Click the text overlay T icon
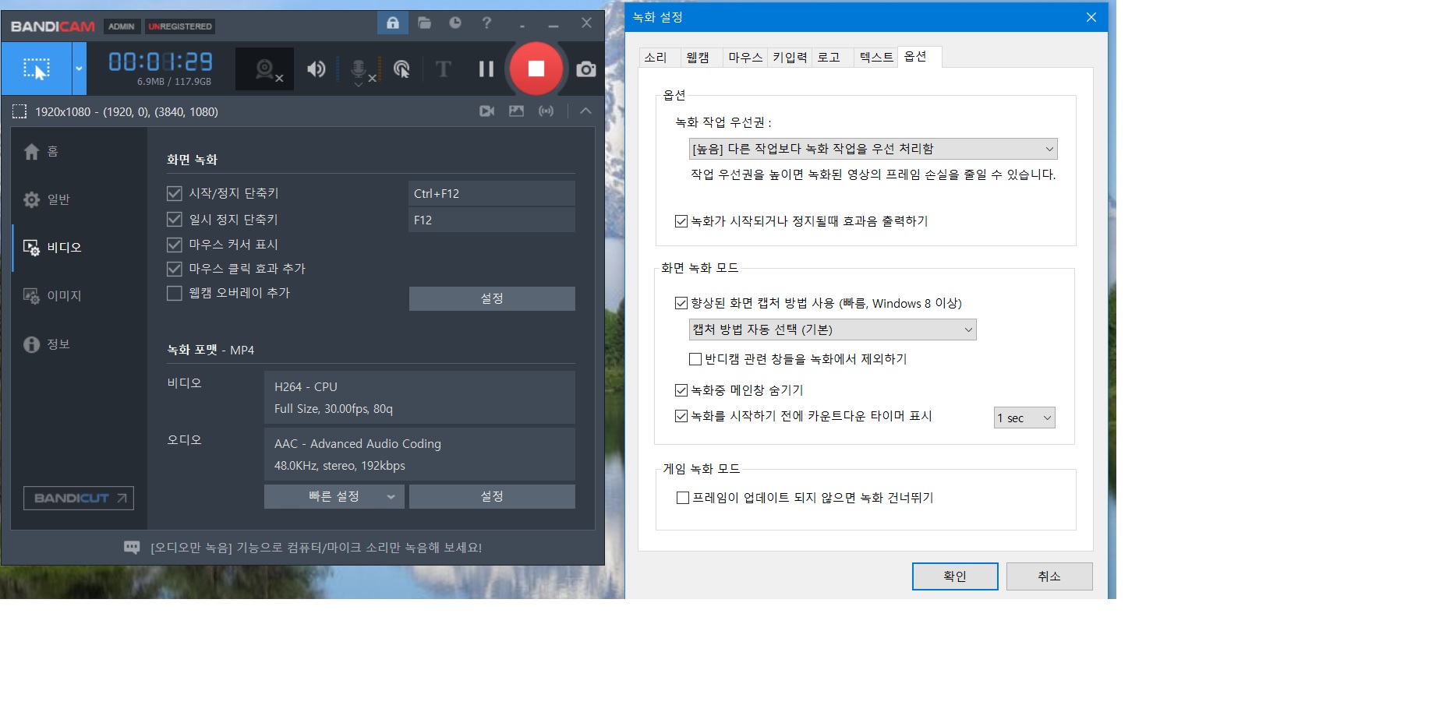The image size is (1443, 712). [443, 69]
